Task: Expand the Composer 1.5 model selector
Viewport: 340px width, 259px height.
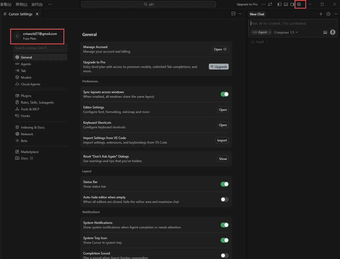Action: 286,32
